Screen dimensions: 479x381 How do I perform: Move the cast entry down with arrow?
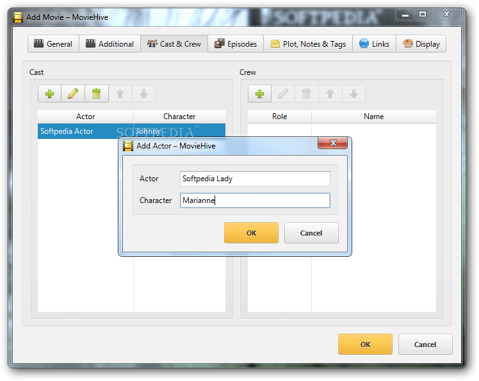coord(143,93)
